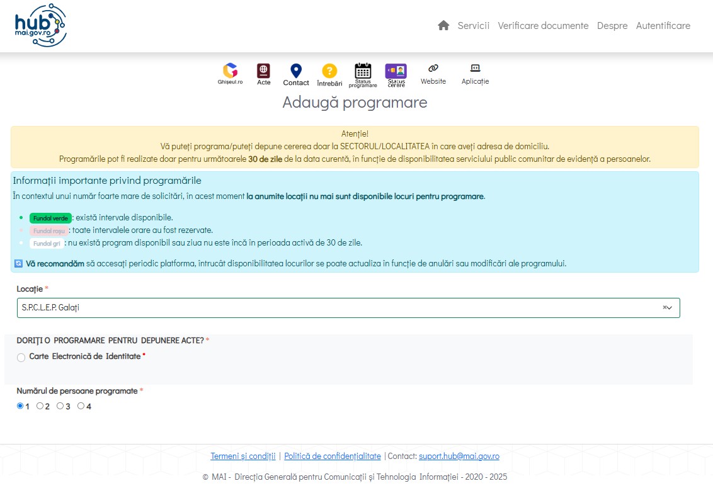The image size is (713, 493).
Task: Open the Despre menu item
Action: coord(612,26)
